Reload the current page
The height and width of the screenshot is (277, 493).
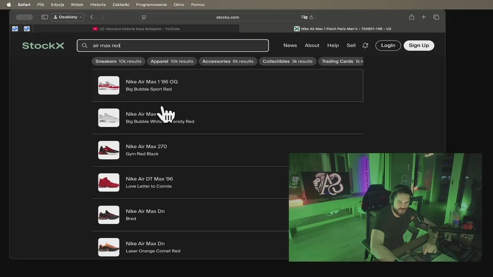pos(311,17)
